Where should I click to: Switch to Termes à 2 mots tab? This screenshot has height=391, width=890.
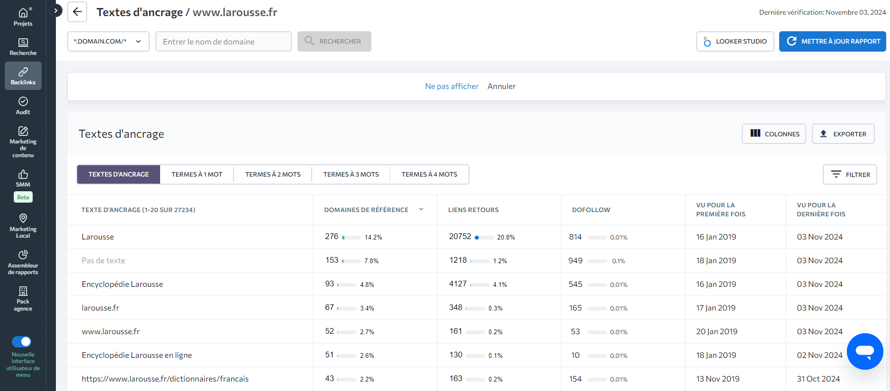click(273, 174)
